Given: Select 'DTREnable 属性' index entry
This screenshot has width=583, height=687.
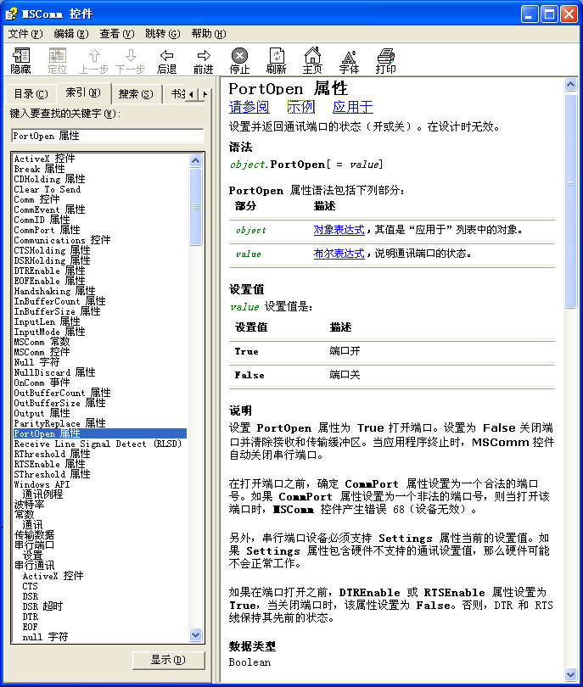Looking at the screenshot, I should click(x=49, y=271).
